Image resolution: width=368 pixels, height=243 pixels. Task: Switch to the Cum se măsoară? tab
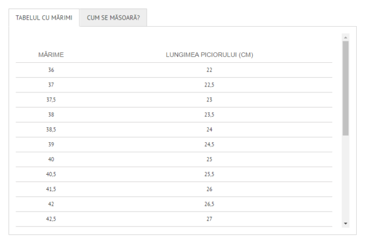coord(113,18)
